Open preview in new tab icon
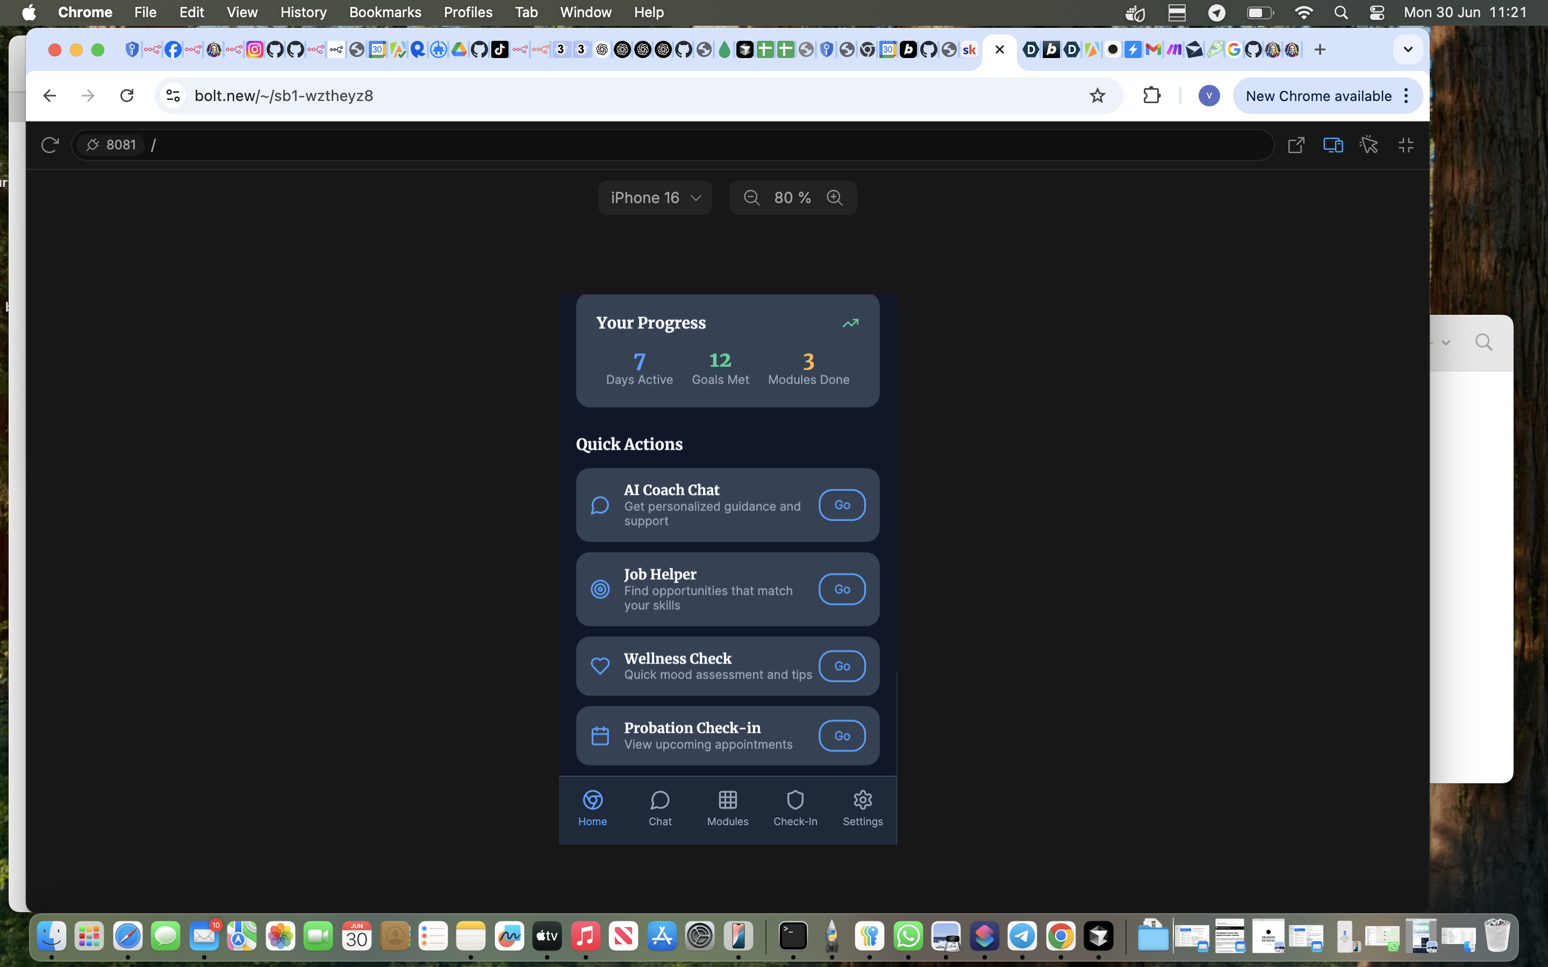The image size is (1548, 967). click(x=1295, y=145)
